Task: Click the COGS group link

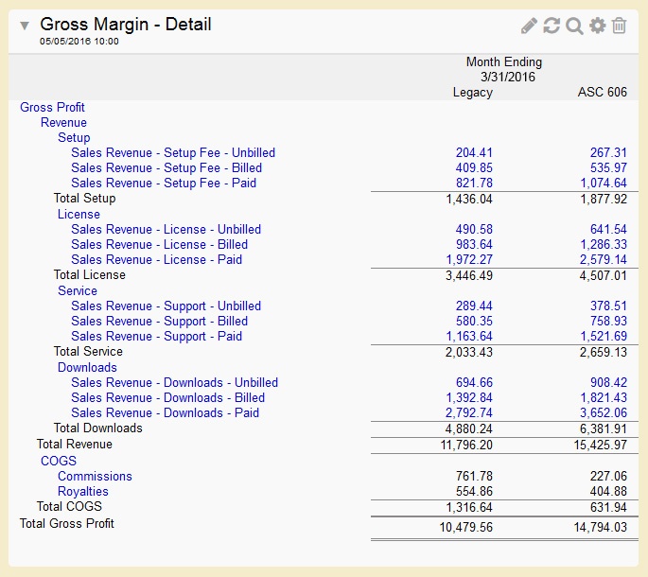Action: click(x=59, y=461)
